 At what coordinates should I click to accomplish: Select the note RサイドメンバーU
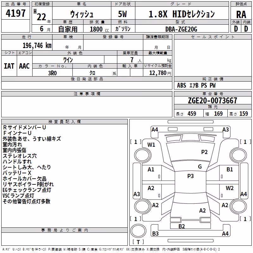tap(25, 127)
